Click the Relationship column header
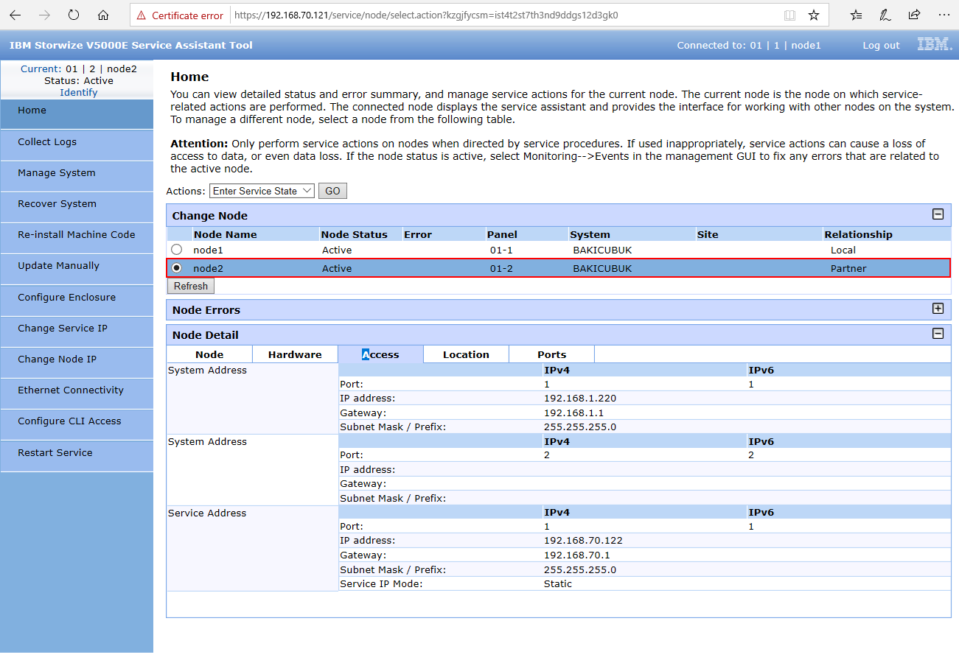The image size is (959, 663). click(x=858, y=234)
